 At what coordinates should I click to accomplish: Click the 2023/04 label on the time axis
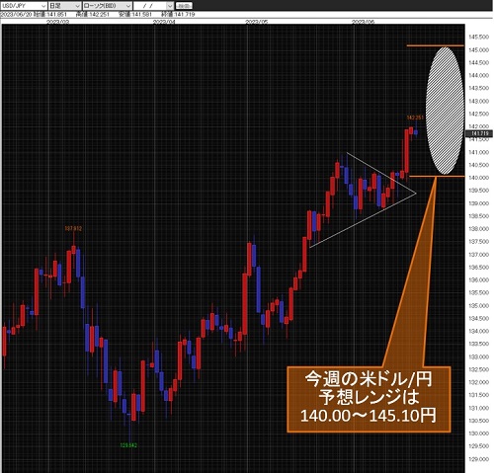pos(164,22)
